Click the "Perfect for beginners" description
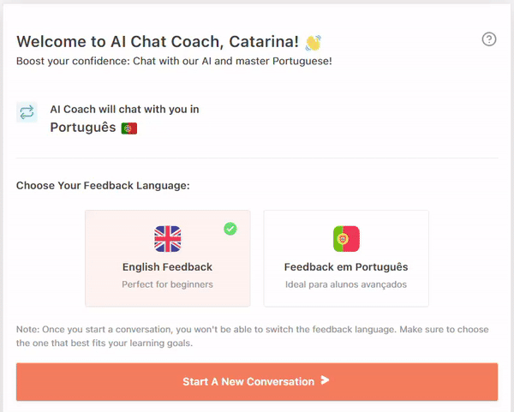 point(168,284)
